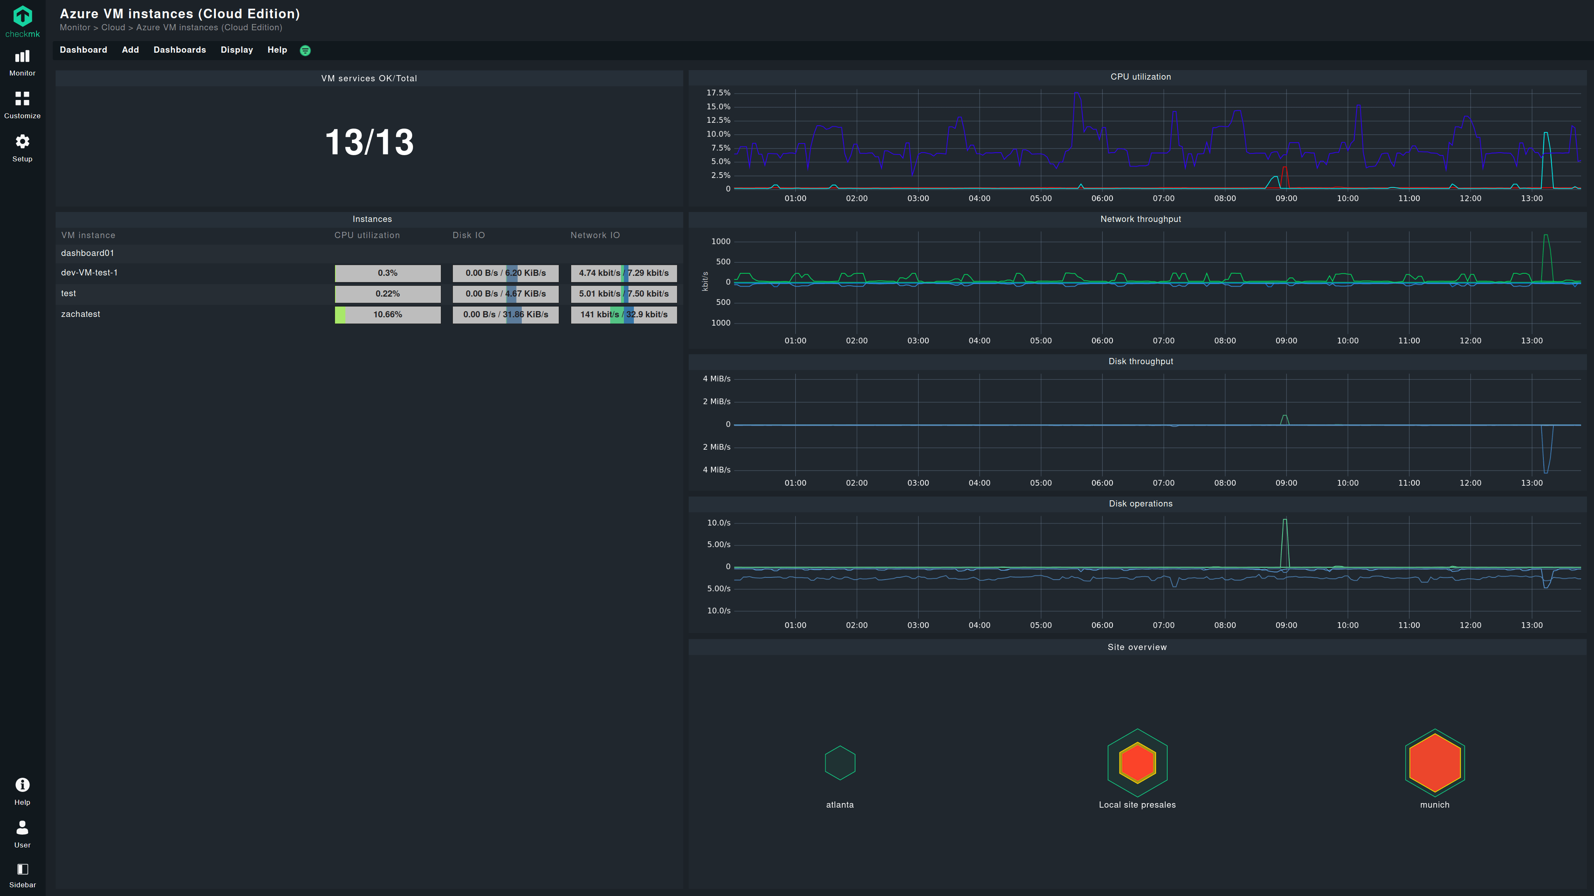Image resolution: width=1594 pixels, height=896 pixels.
Task: Open the Add menu
Action: (x=131, y=50)
